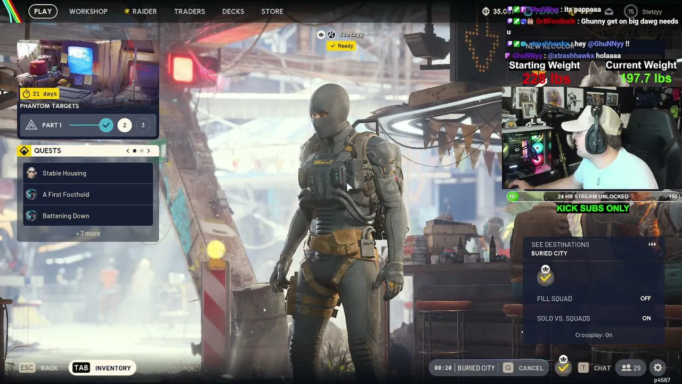The height and width of the screenshot is (384, 682).
Task: Open the Battening Down quest
Action: click(x=88, y=215)
